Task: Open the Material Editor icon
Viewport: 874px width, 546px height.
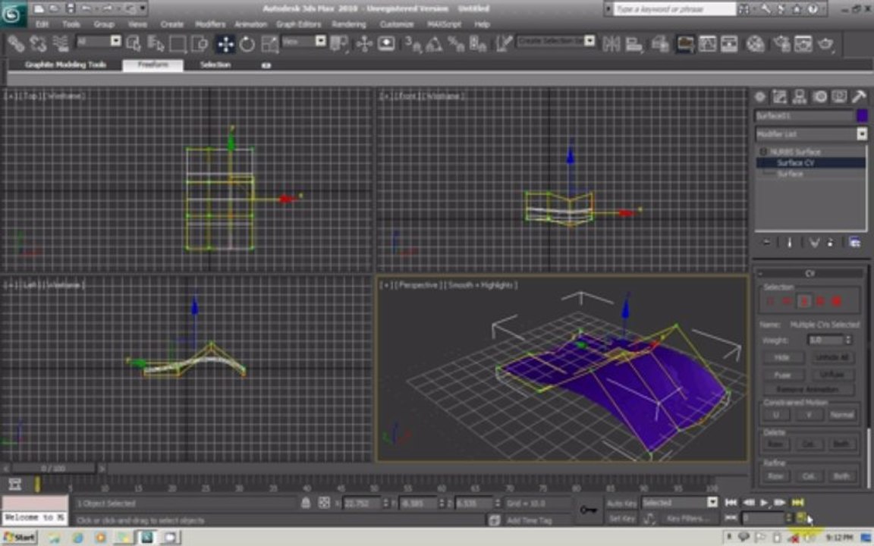Action: click(x=756, y=43)
